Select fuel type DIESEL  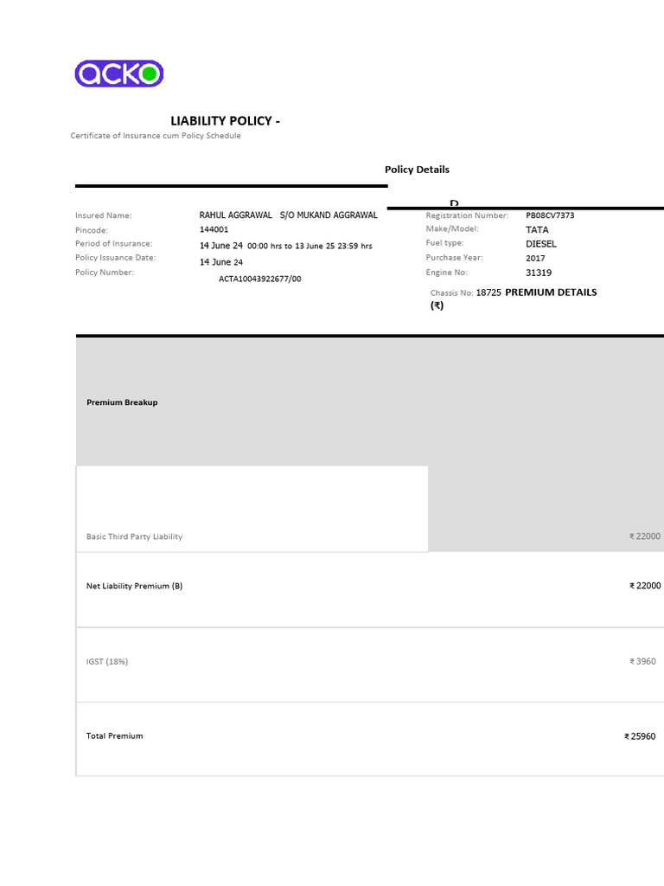pos(541,244)
